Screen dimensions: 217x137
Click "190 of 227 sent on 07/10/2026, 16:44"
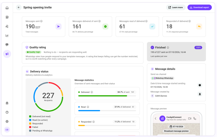coord(168,52)
